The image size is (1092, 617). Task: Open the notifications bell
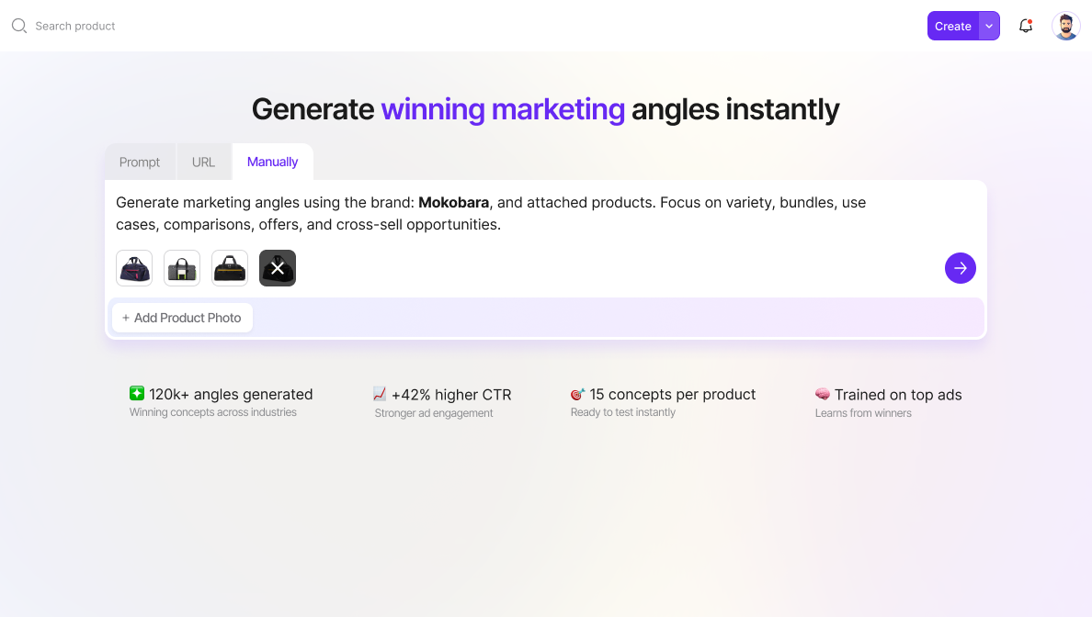coord(1026,26)
